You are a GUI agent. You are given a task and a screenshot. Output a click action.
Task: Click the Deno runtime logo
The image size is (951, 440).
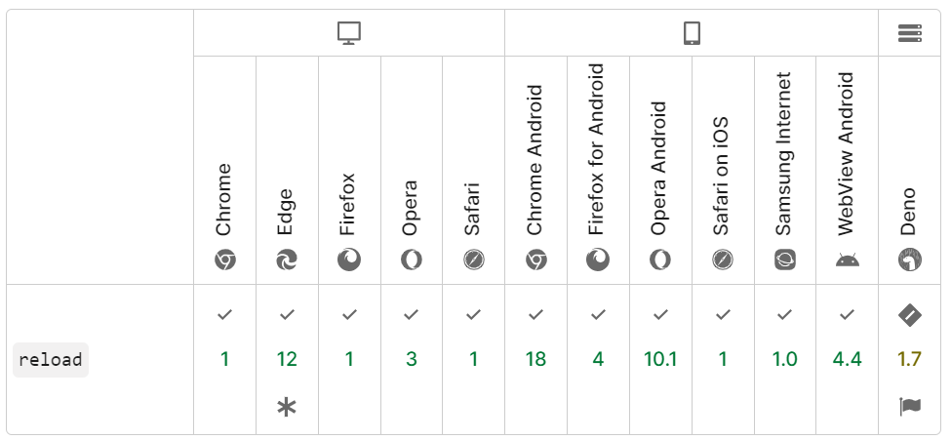point(909,260)
